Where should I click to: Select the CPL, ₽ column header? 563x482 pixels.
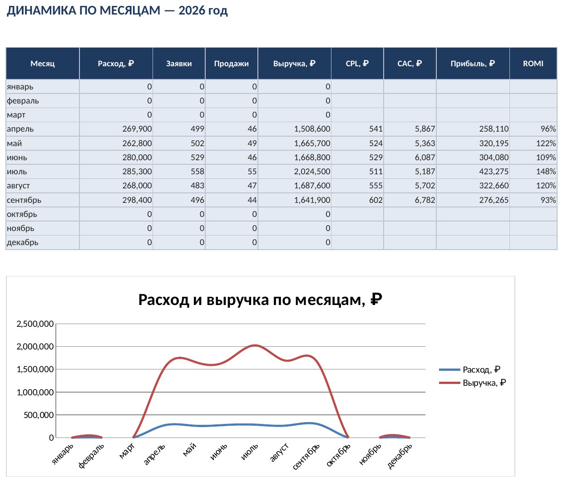(x=357, y=64)
